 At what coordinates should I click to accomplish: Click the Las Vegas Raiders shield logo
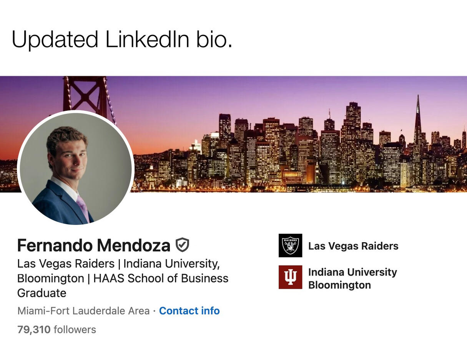290,245
